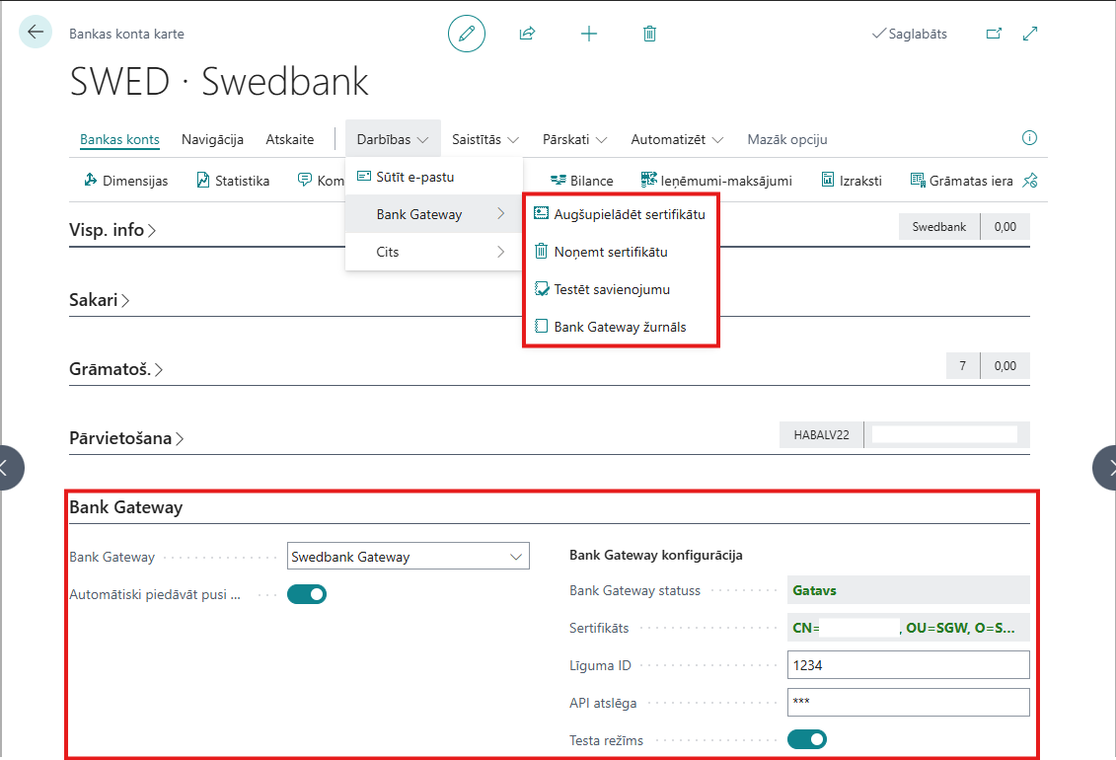Expand the Pārvietošana section
This screenshot has width=1116, height=760.
tap(126, 438)
